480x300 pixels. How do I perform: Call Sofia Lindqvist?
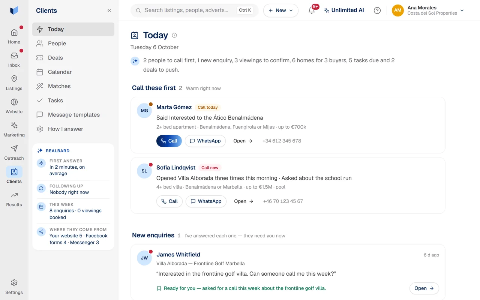coord(169,201)
